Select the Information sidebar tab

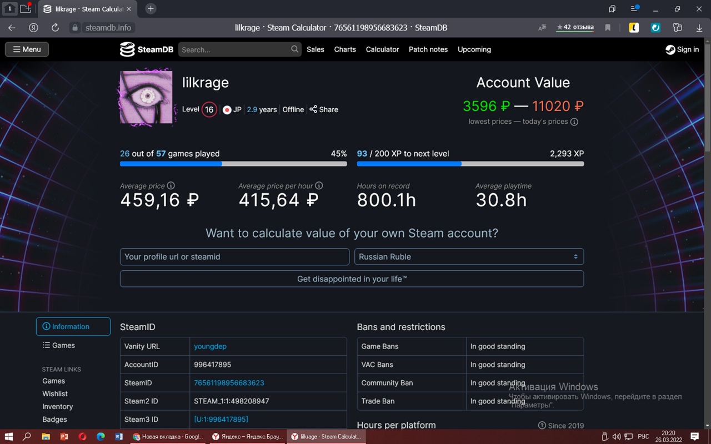[73, 326]
